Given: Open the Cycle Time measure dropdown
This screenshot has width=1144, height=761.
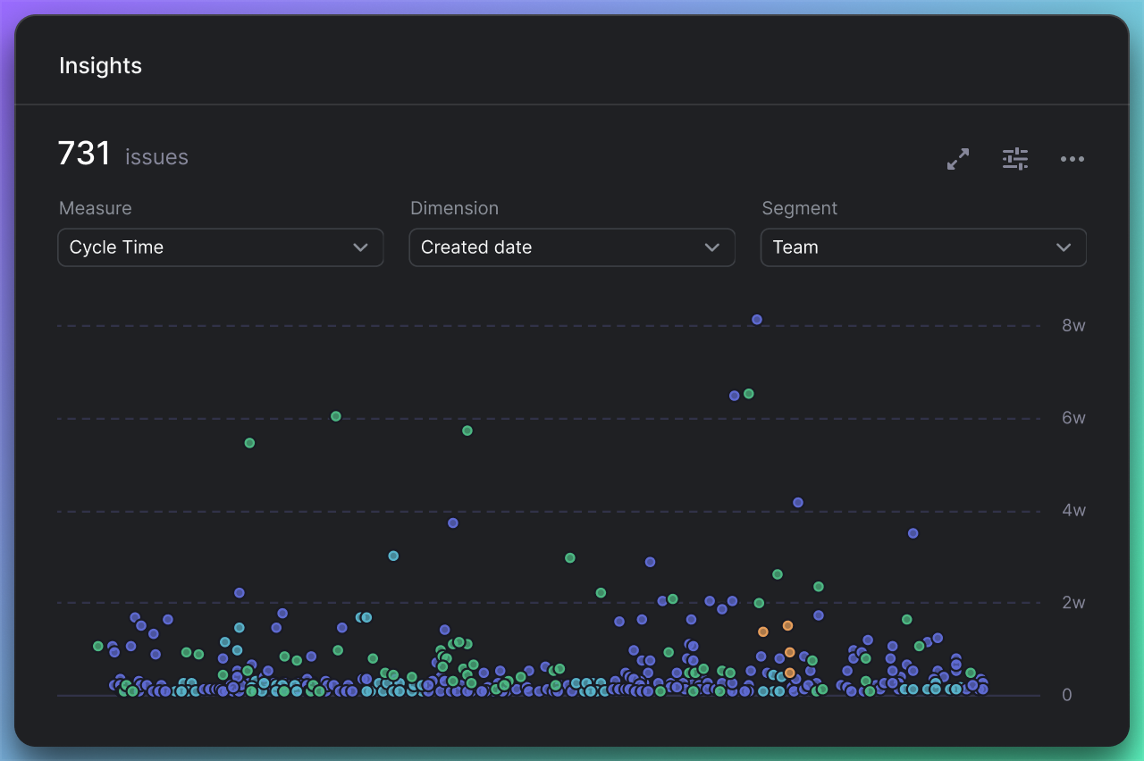Looking at the screenshot, I should 221,247.
